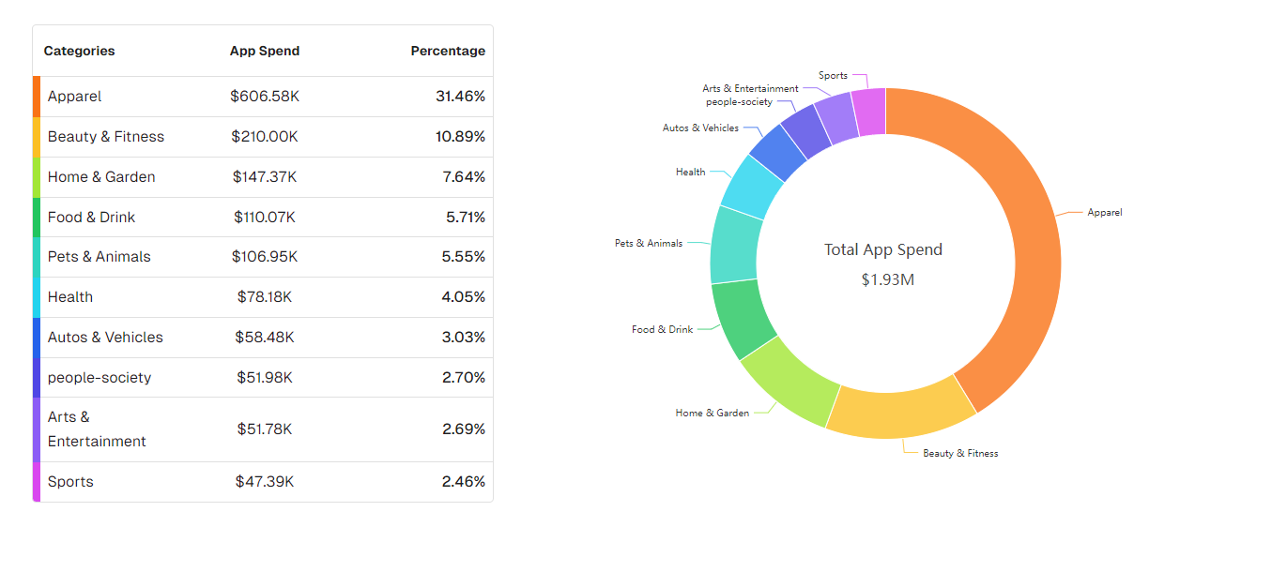The image size is (1272, 572).
Task: Click the Categories column header
Action: tap(80, 51)
